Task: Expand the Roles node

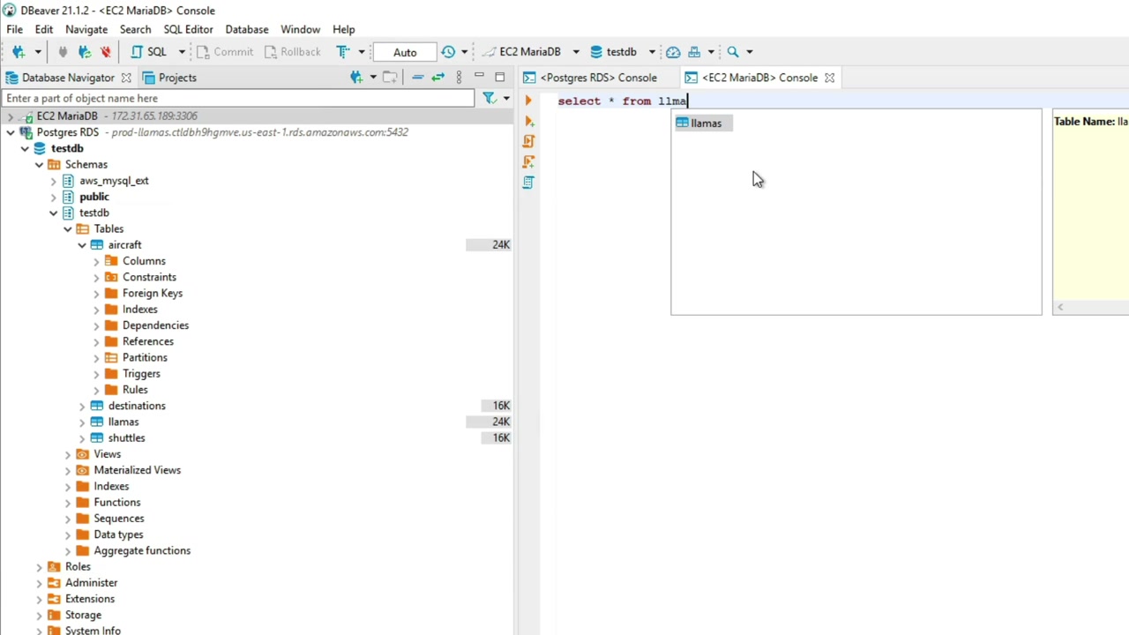Action: 39,567
